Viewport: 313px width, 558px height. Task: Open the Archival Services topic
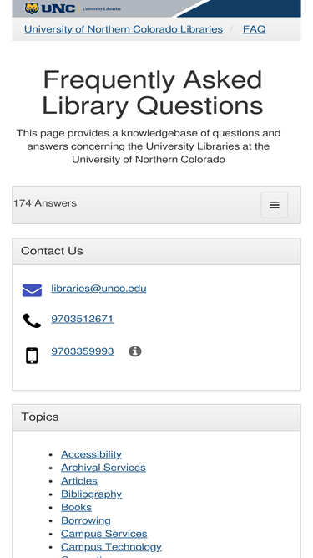pyautogui.click(x=103, y=468)
